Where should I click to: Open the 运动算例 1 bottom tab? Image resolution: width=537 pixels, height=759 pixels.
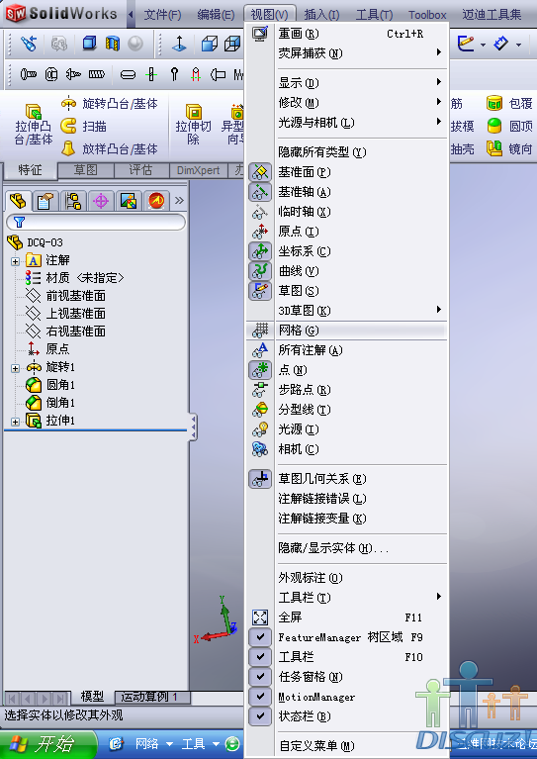pyautogui.click(x=153, y=697)
